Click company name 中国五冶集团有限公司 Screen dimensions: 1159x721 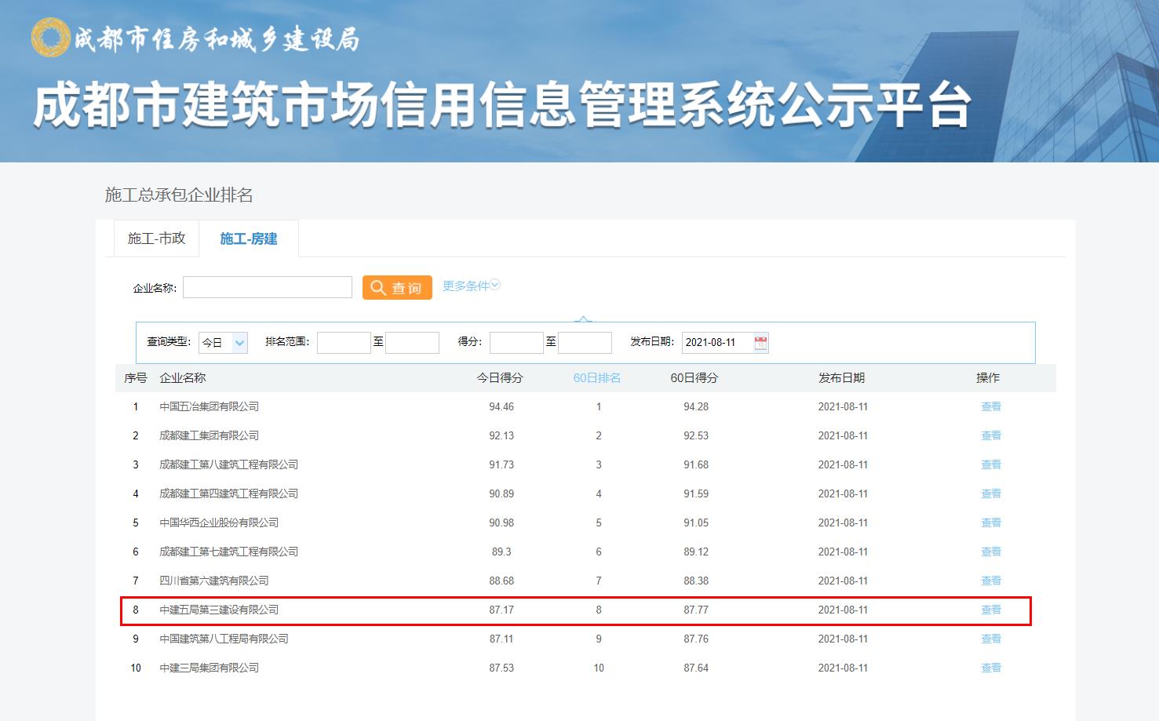click(x=210, y=406)
